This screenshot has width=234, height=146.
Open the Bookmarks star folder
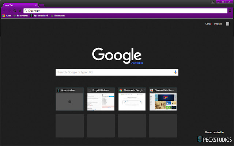(x=20, y=16)
